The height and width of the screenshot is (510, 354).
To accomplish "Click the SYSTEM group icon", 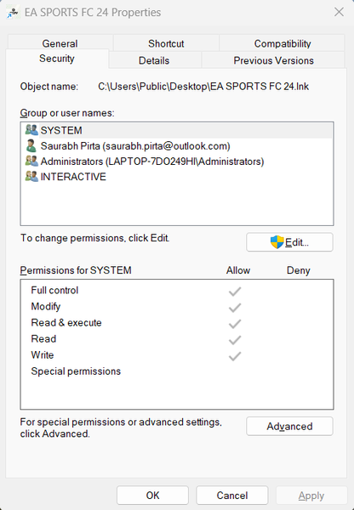I will click(31, 130).
